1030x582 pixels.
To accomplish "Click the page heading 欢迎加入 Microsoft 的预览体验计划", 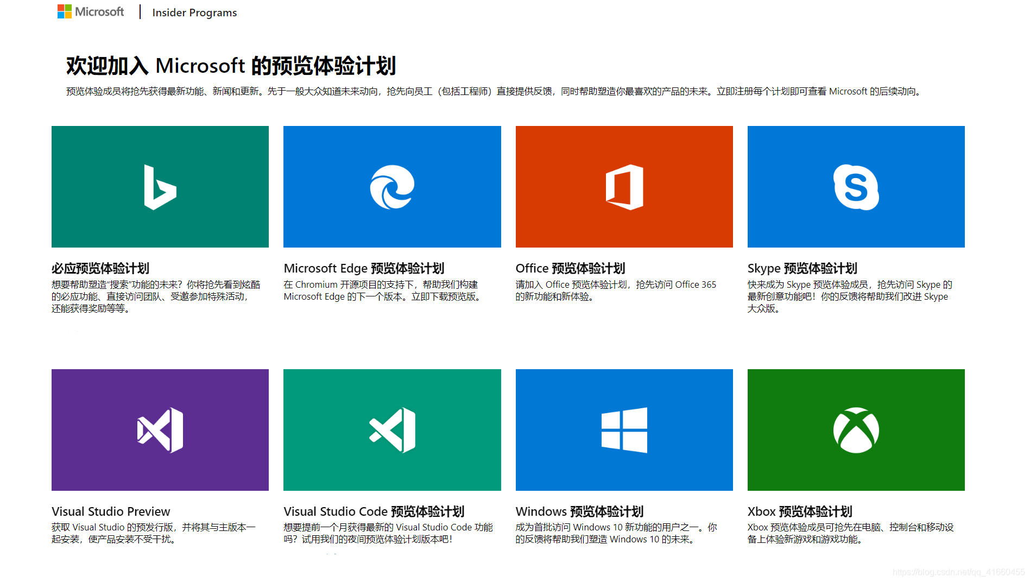I will pyautogui.click(x=231, y=66).
